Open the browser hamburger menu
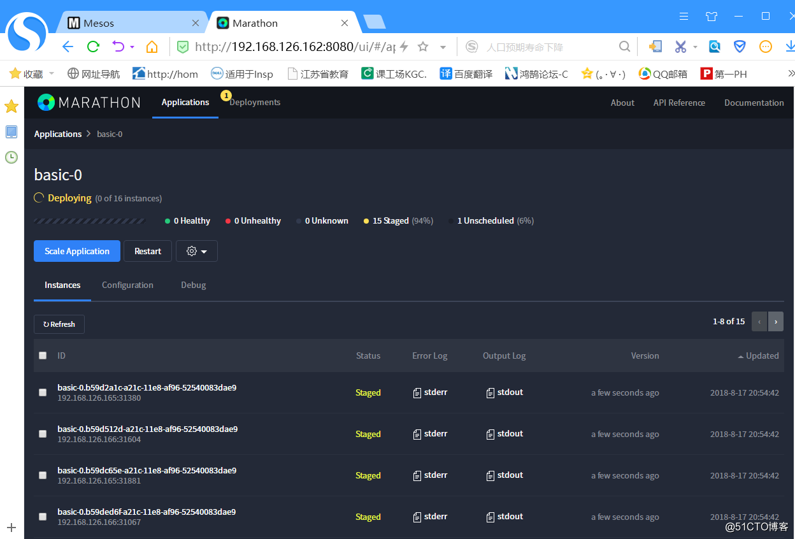The height and width of the screenshot is (539, 795). 684,17
